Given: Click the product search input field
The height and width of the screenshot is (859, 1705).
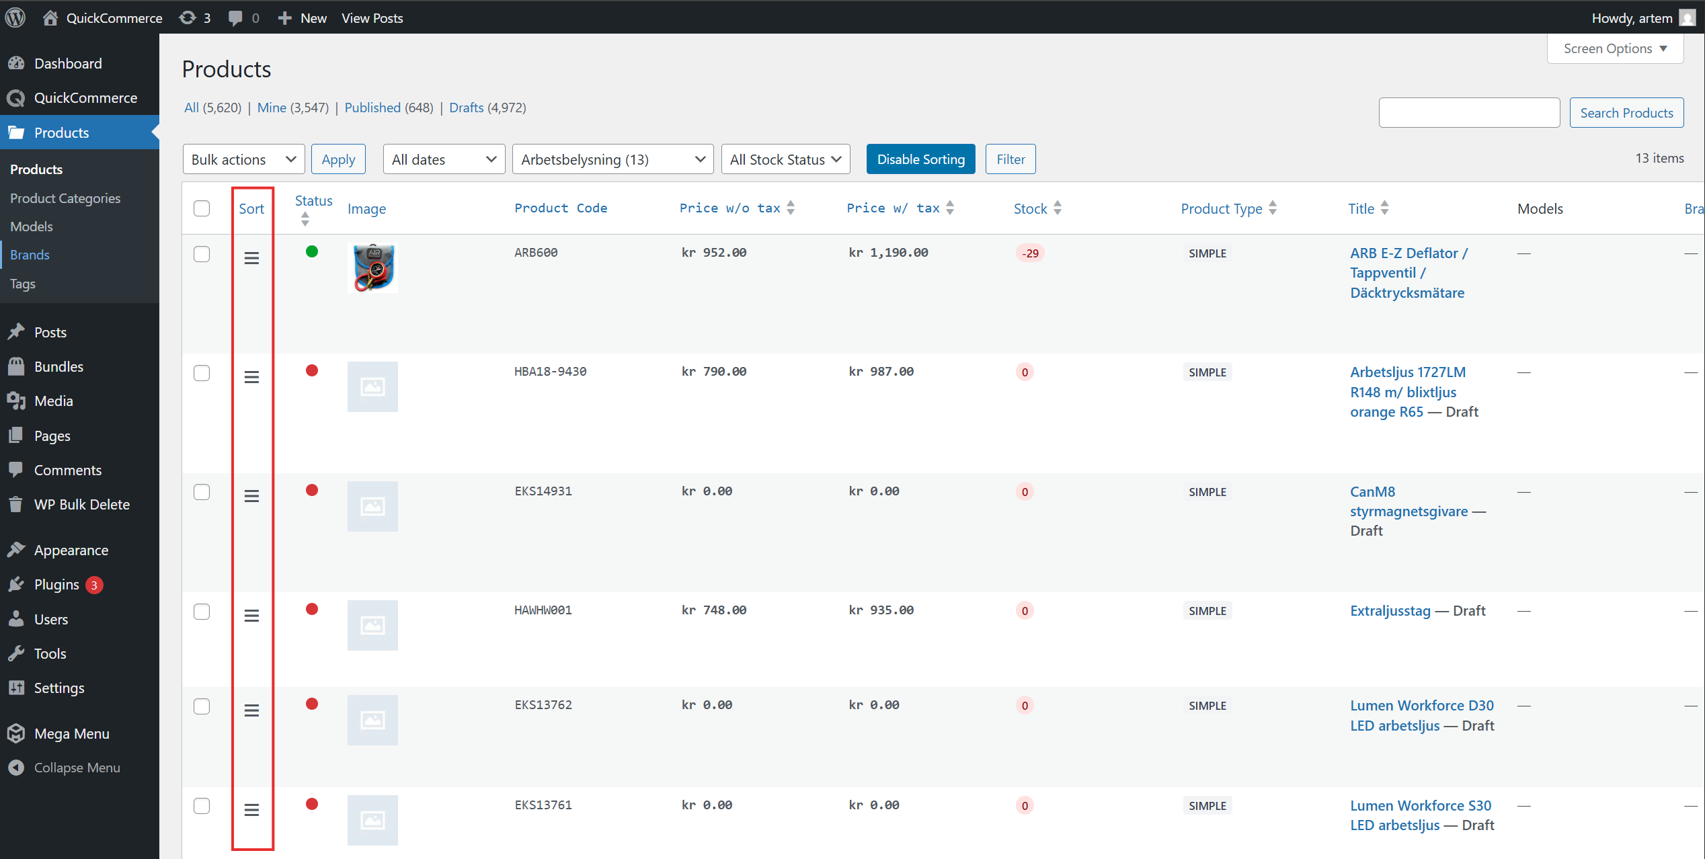Looking at the screenshot, I should pyautogui.click(x=1469, y=113).
